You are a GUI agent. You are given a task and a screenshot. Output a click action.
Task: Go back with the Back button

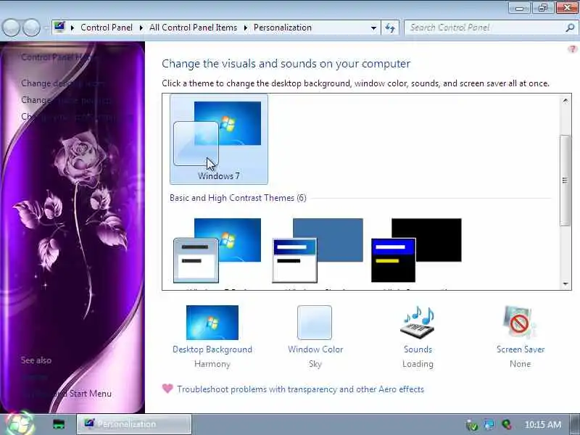[11, 28]
